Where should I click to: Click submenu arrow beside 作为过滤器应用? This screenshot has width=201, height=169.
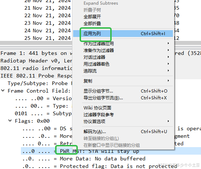point(168,43)
